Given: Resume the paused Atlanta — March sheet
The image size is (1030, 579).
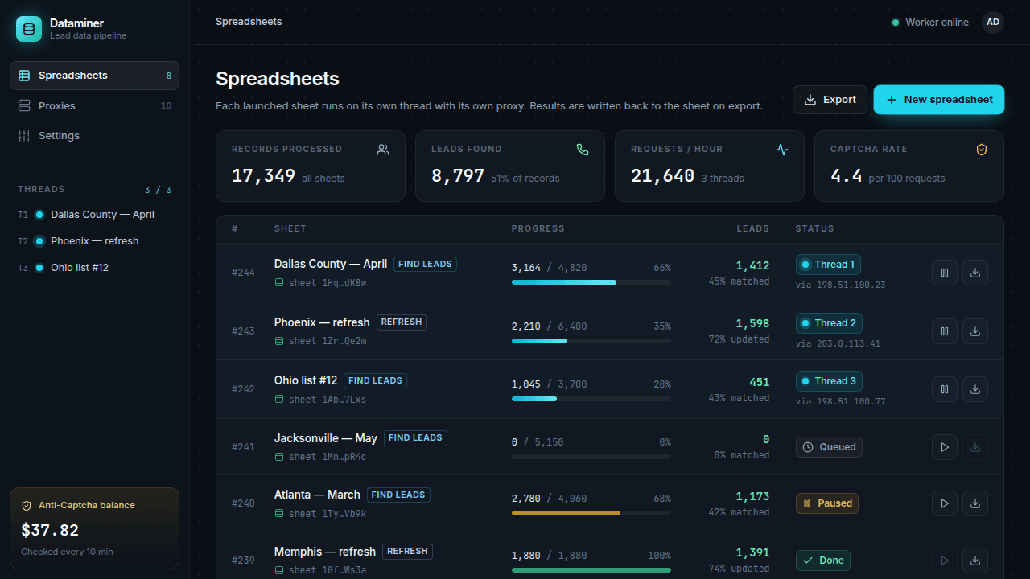Looking at the screenshot, I should pyautogui.click(x=945, y=503).
